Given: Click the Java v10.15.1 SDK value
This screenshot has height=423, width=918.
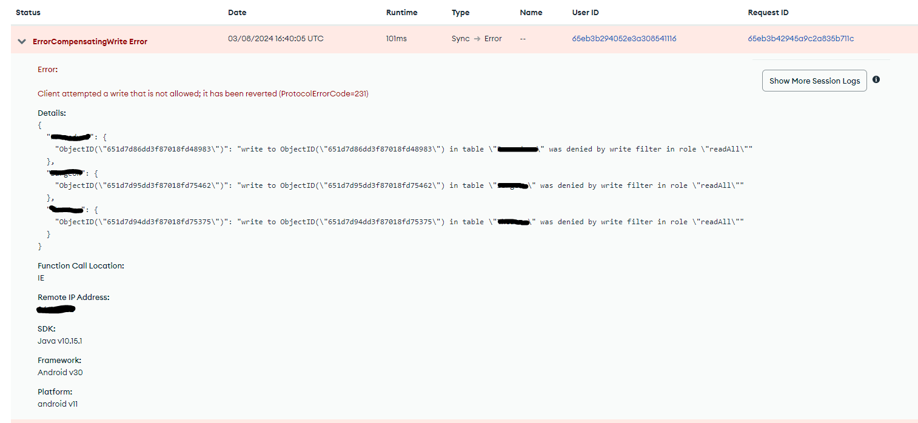Looking at the screenshot, I should [59, 341].
